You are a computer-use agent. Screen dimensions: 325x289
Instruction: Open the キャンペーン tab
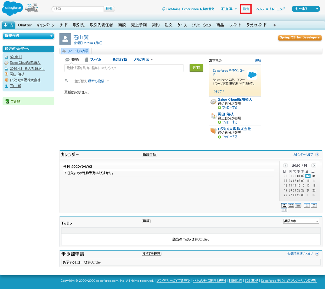pos(45,25)
